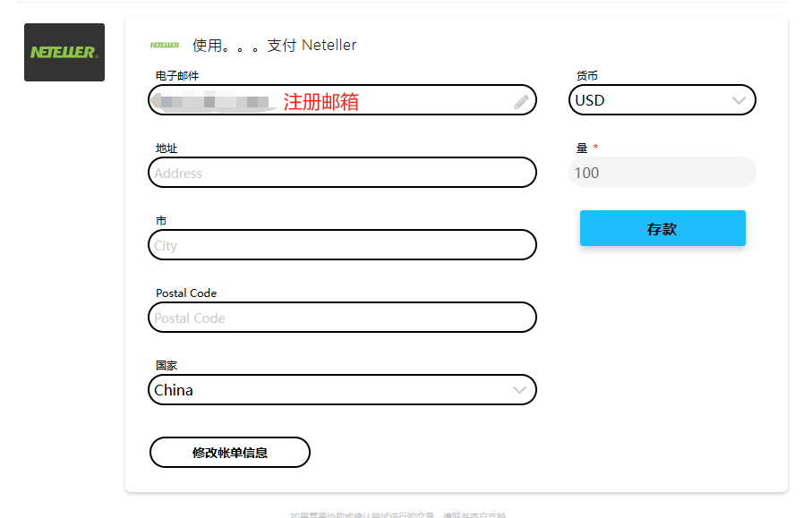The image size is (812, 518).
Task: Click the blurred email address field
Action: (215, 101)
